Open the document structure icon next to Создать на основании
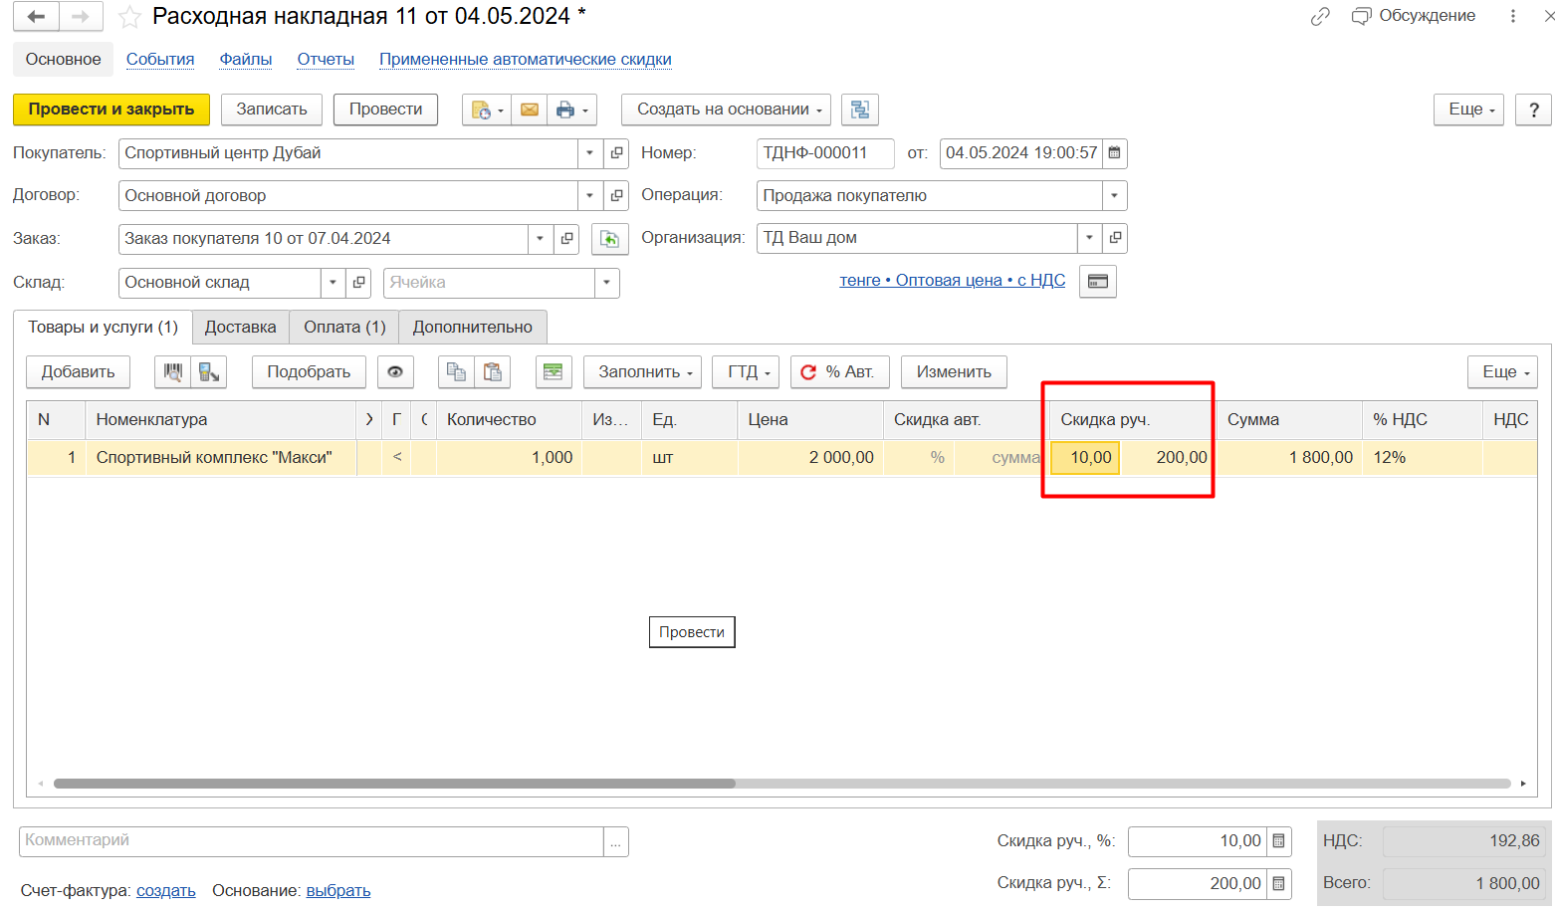 tap(860, 110)
